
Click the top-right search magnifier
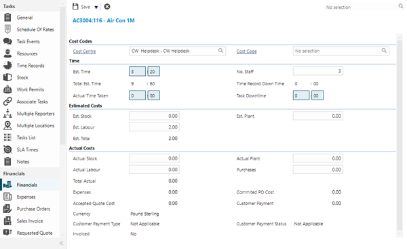[401, 6]
